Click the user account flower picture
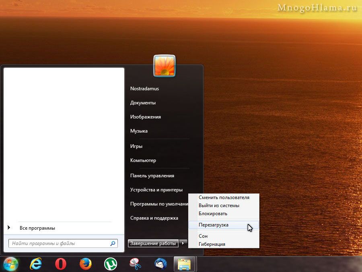This screenshot has width=362, height=272. (x=164, y=66)
